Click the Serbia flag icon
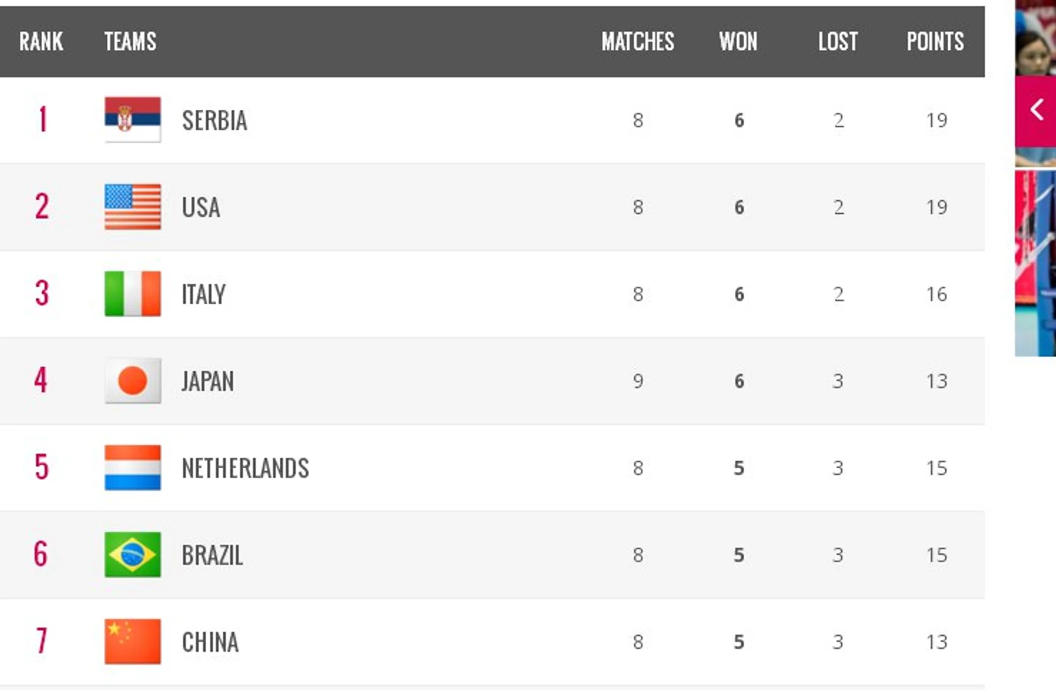Screen dimensions: 1056x690 (x=132, y=120)
